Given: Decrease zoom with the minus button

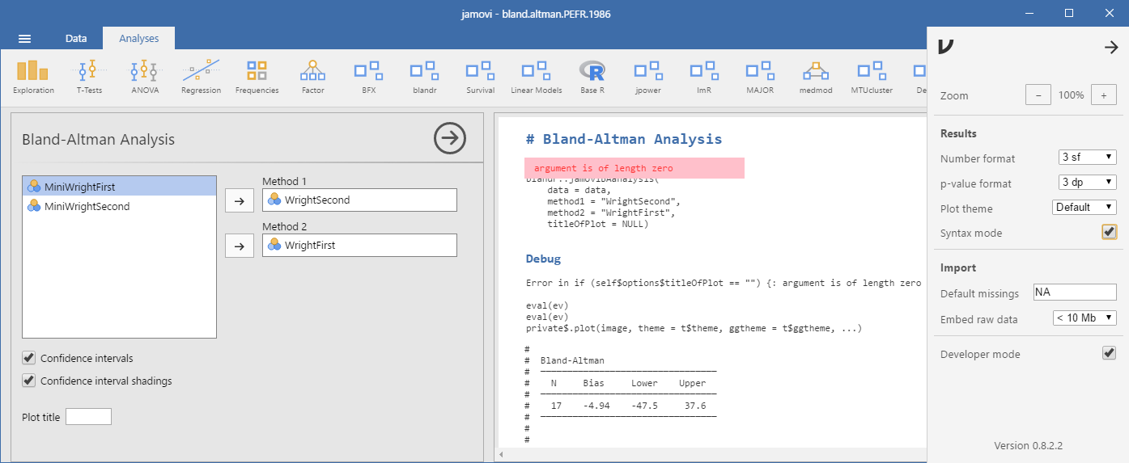Looking at the screenshot, I should point(1038,95).
